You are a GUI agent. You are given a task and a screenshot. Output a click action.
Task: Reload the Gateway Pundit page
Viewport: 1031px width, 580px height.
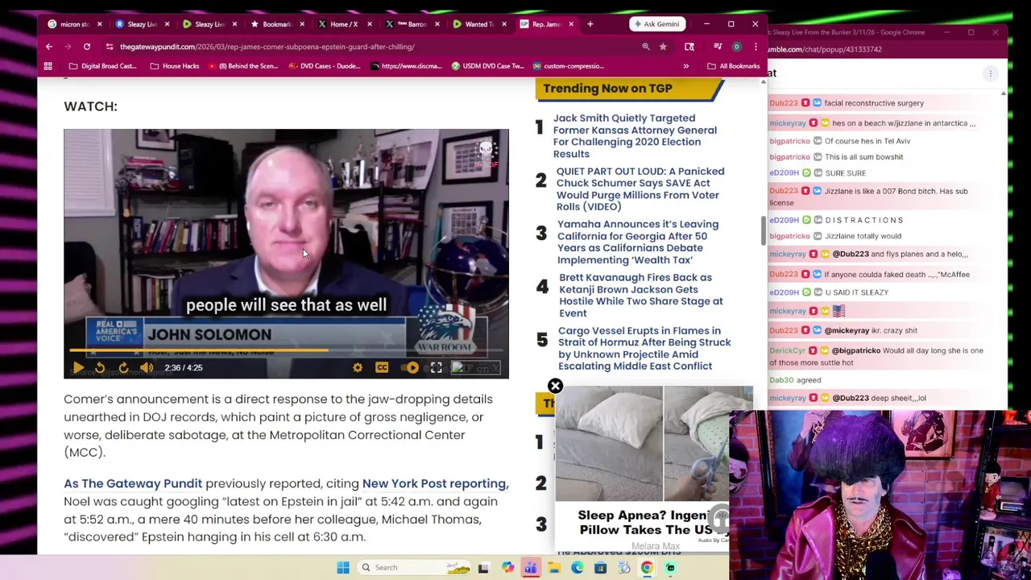click(x=87, y=47)
